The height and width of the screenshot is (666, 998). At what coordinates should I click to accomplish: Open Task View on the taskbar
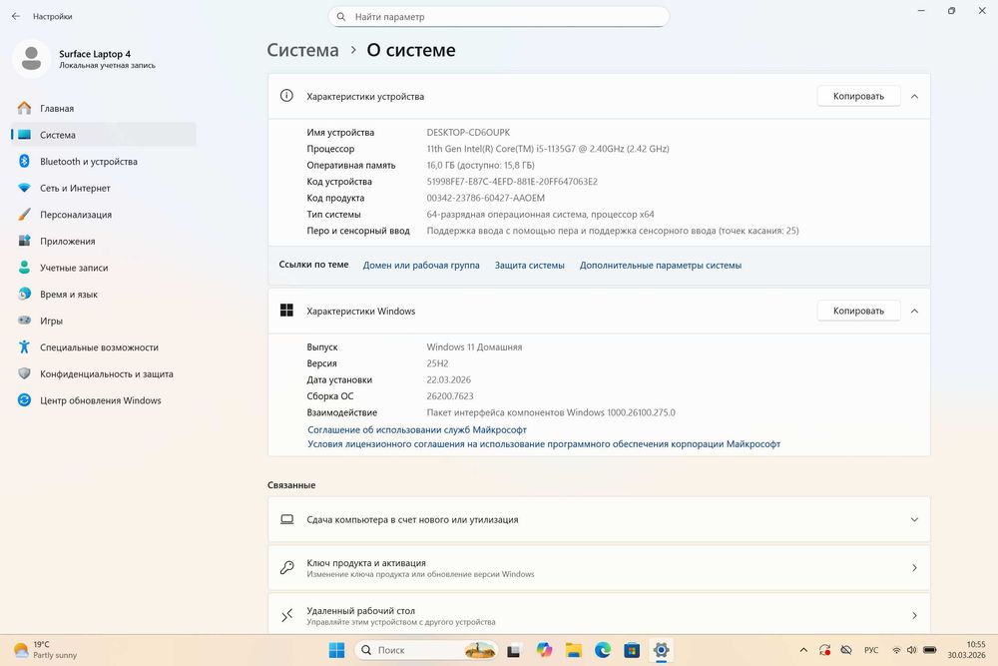click(x=514, y=650)
